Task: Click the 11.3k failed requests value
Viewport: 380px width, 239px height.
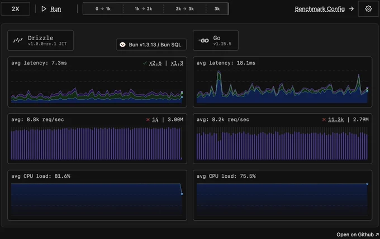Action: point(336,120)
